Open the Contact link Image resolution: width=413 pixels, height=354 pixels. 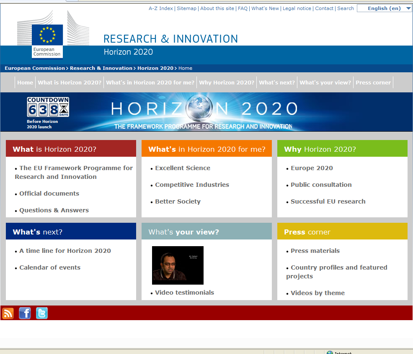pyautogui.click(x=324, y=8)
